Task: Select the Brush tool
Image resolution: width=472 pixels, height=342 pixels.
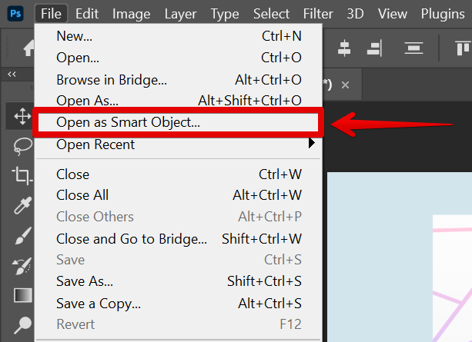Action: point(22,236)
